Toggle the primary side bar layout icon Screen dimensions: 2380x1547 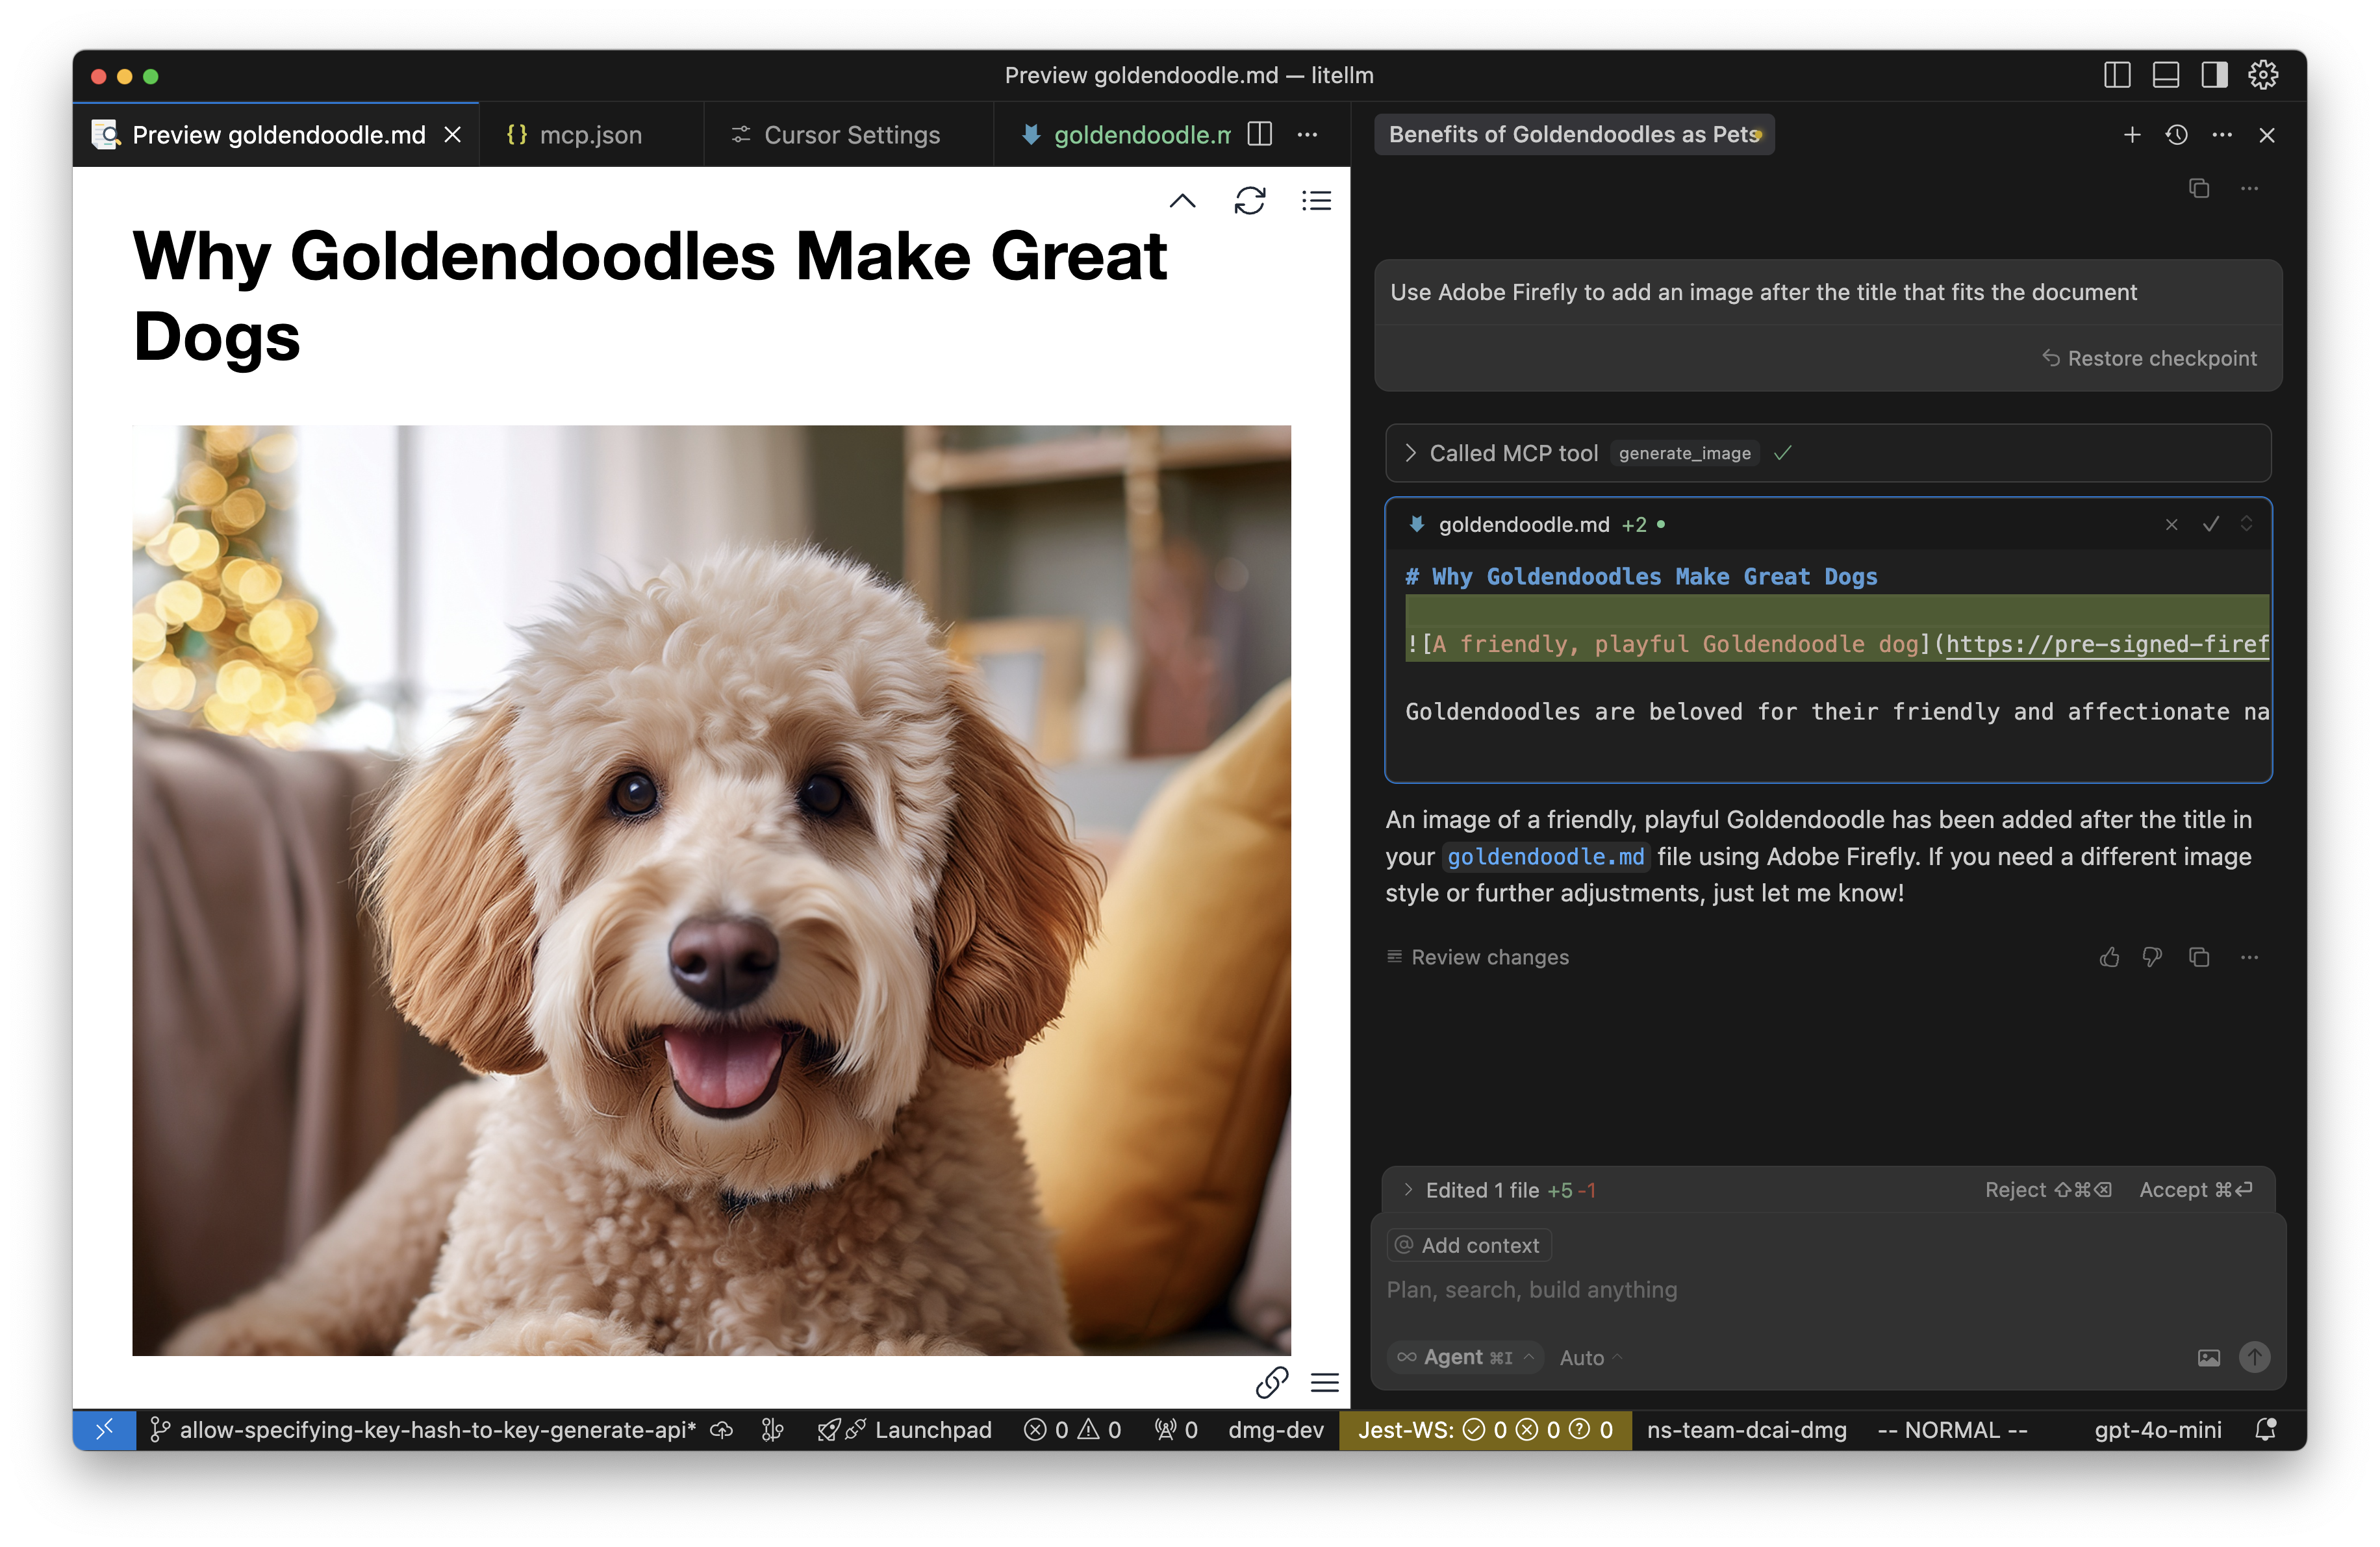click(x=2117, y=75)
